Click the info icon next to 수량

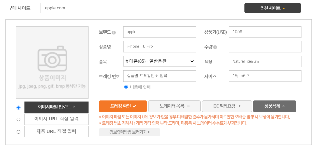tap(215, 47)
